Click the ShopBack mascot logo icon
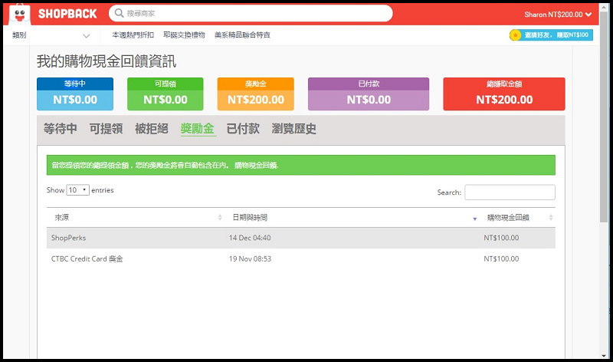Screen dimensions: 613x362 (20, 15)
